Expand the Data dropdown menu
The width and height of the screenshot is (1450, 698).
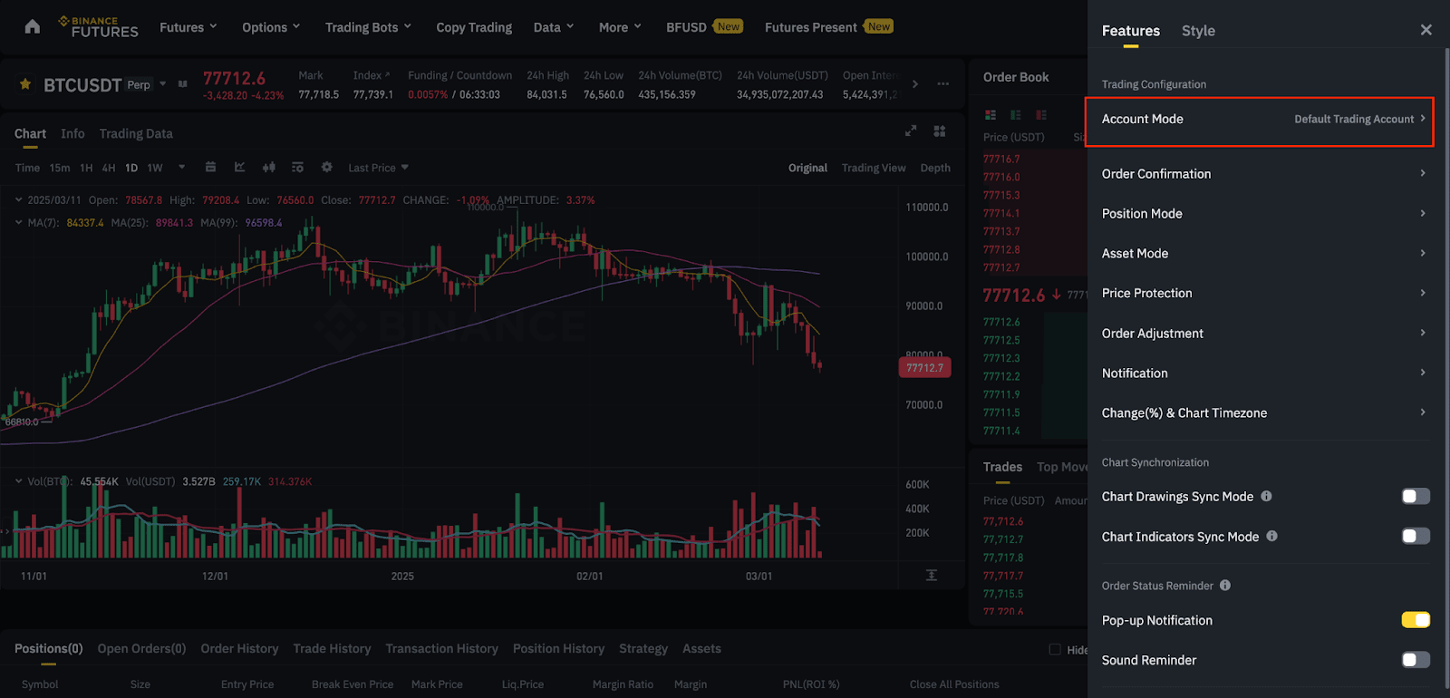pos(554,27)
